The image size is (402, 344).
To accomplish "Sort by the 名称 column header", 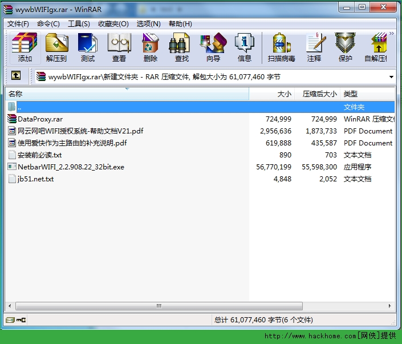I will pyautogui.click(x=127, y=94).
